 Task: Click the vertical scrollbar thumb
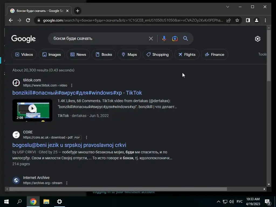pyautogui.click(x=269, y=56)
